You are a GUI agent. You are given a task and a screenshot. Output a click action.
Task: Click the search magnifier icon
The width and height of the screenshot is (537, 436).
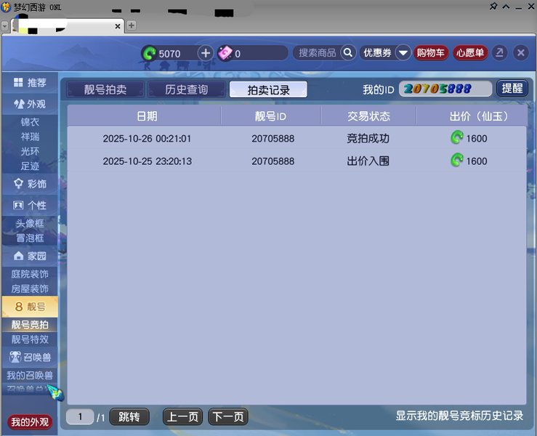click(x=348, y=53)
